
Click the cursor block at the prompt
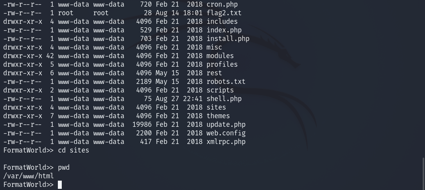[x=60, y=185]
